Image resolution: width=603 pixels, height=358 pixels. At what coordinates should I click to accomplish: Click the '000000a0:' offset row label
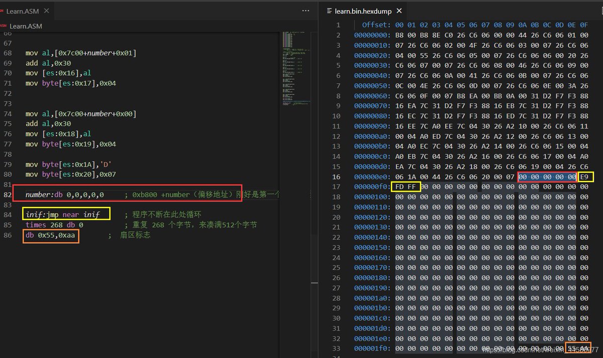(372, 136)
